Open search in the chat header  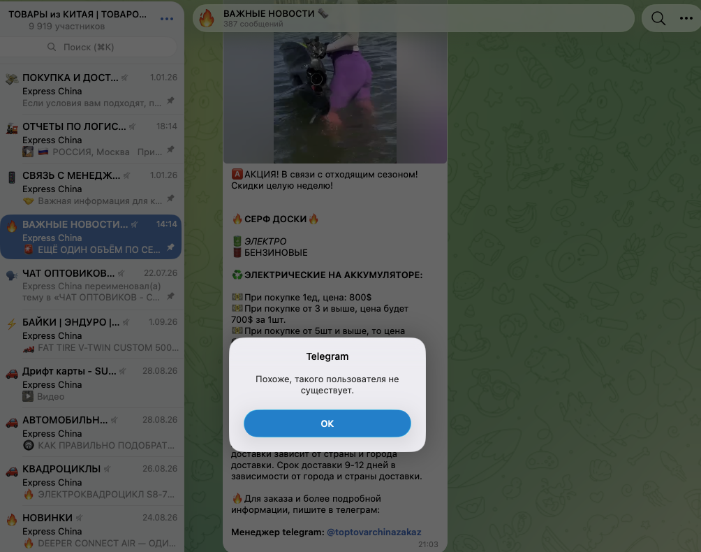click(x=658, y=18)
